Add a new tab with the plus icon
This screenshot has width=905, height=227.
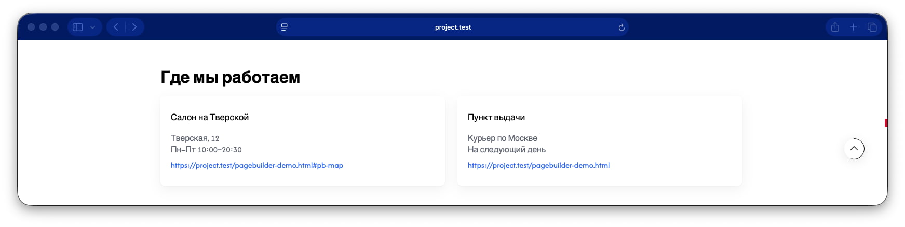[854, 27]
